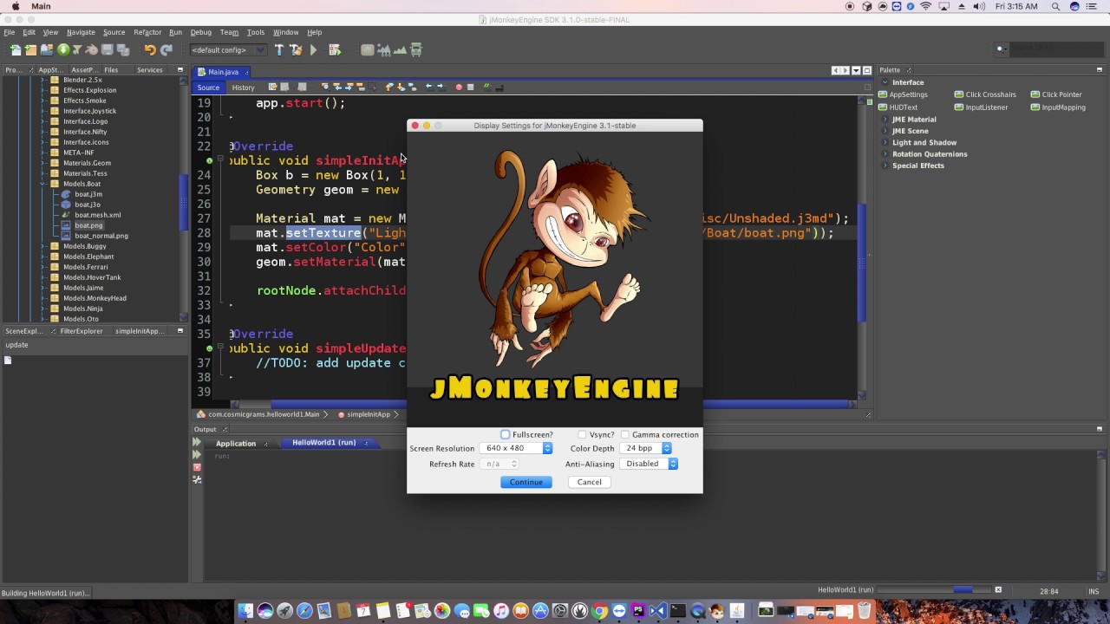This screenshot has height=624, width=1110.
Task: Click the Clean and Build broom icon
Action: click(x=296, y=50)
